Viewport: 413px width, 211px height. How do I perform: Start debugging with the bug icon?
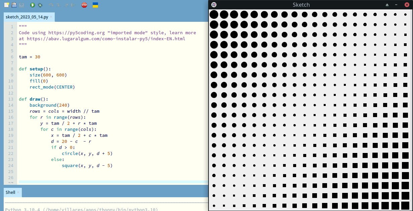[40, 5]
